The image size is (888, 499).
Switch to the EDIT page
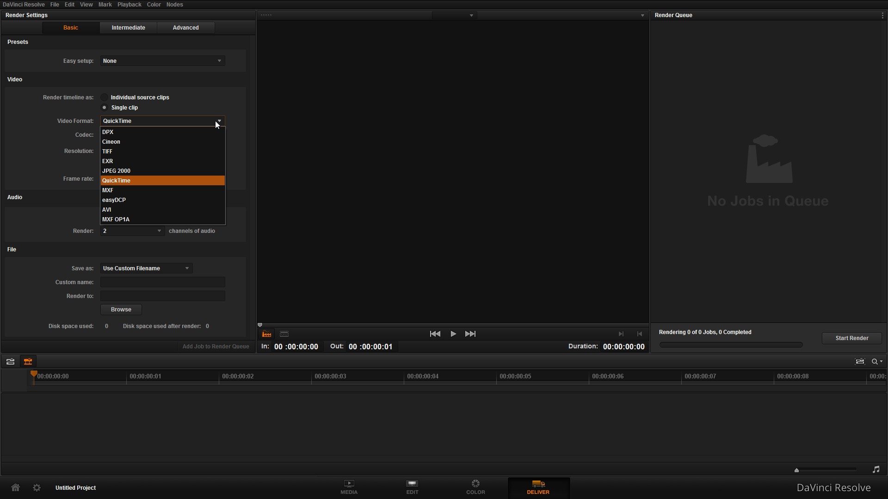click(412, 487)
